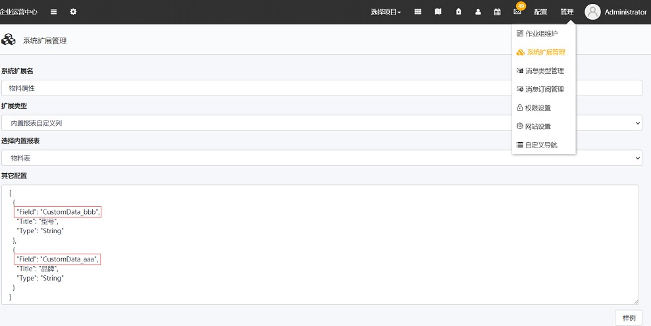Open the map icon in top bar
This screenshot has height=326, width=651.
(x=438, y=12)
